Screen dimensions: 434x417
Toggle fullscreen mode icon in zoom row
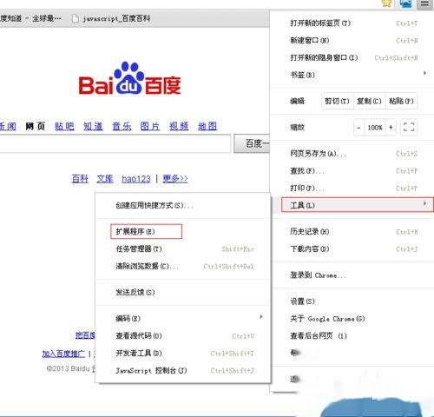point(409,127)
